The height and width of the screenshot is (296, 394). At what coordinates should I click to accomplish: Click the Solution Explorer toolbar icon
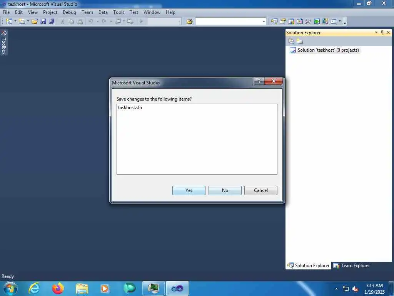point(274,22)
